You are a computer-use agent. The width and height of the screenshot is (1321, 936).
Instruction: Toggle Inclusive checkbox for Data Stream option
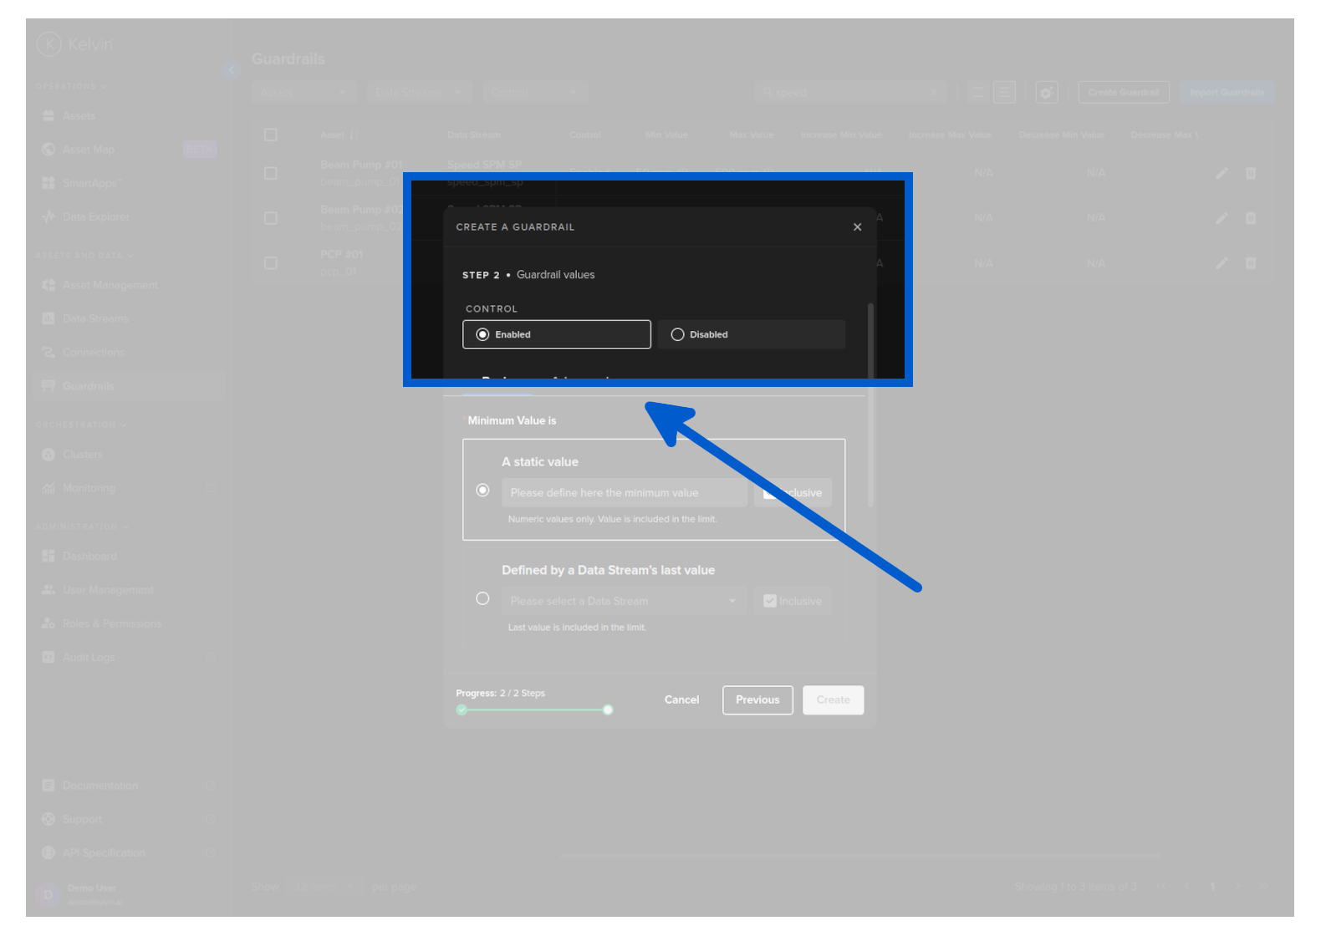tap(770, 601)
